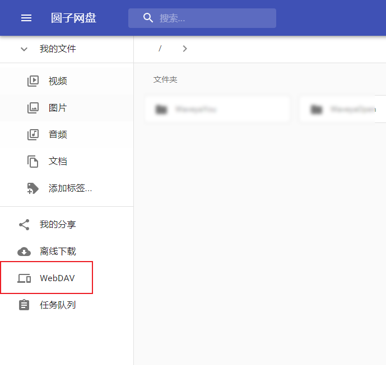The height and width of the screenshot is (365, 386).
Task: Select the 文档 documents category icon
Action: coord(33,162)
